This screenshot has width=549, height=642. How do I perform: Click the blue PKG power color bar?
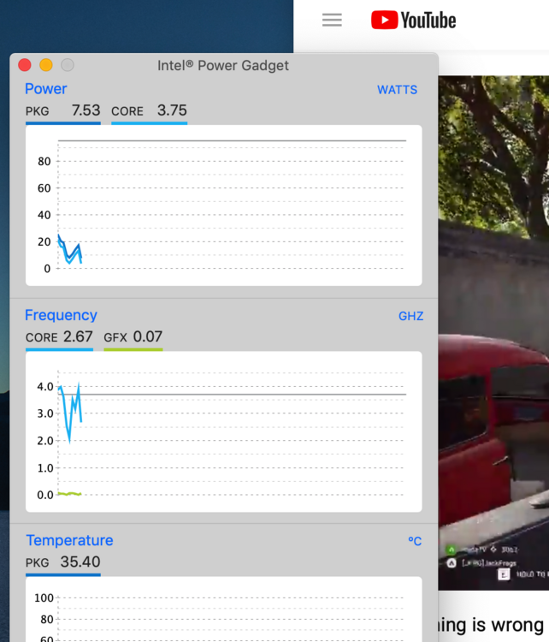tap(63, 122)
